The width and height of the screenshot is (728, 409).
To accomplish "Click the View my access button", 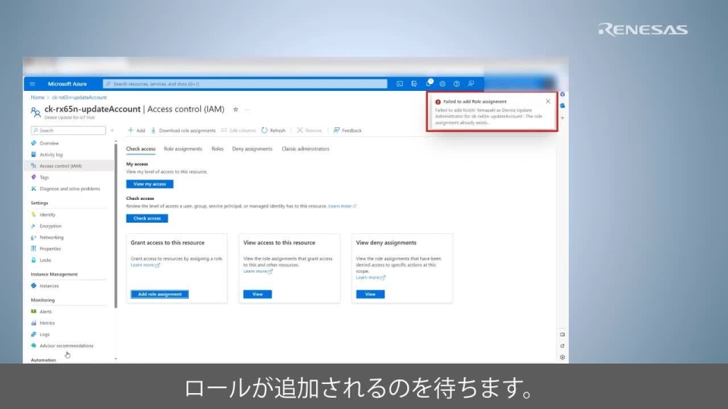I will [x=149, y=184].
